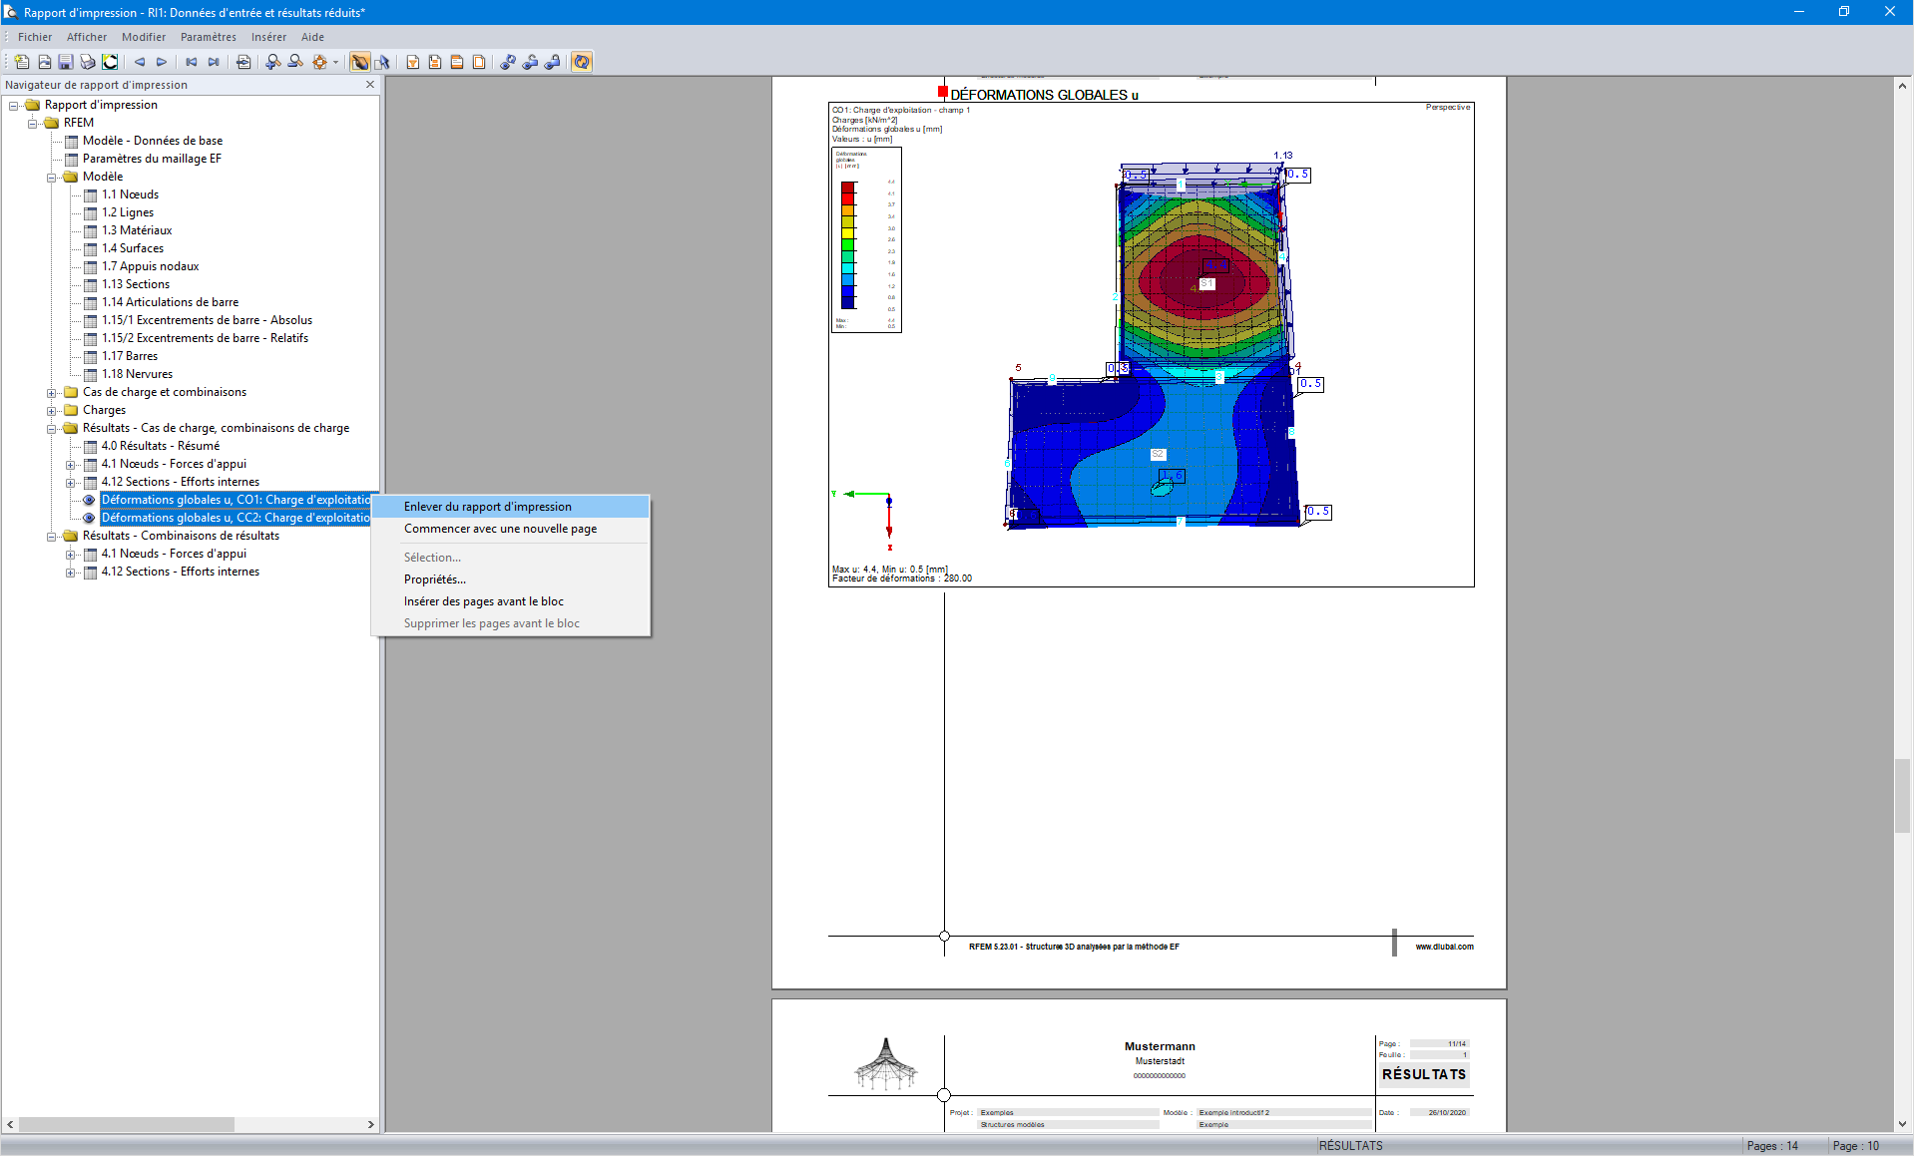Expand Cas de charge et combinaisons

(x=53, y=392)
